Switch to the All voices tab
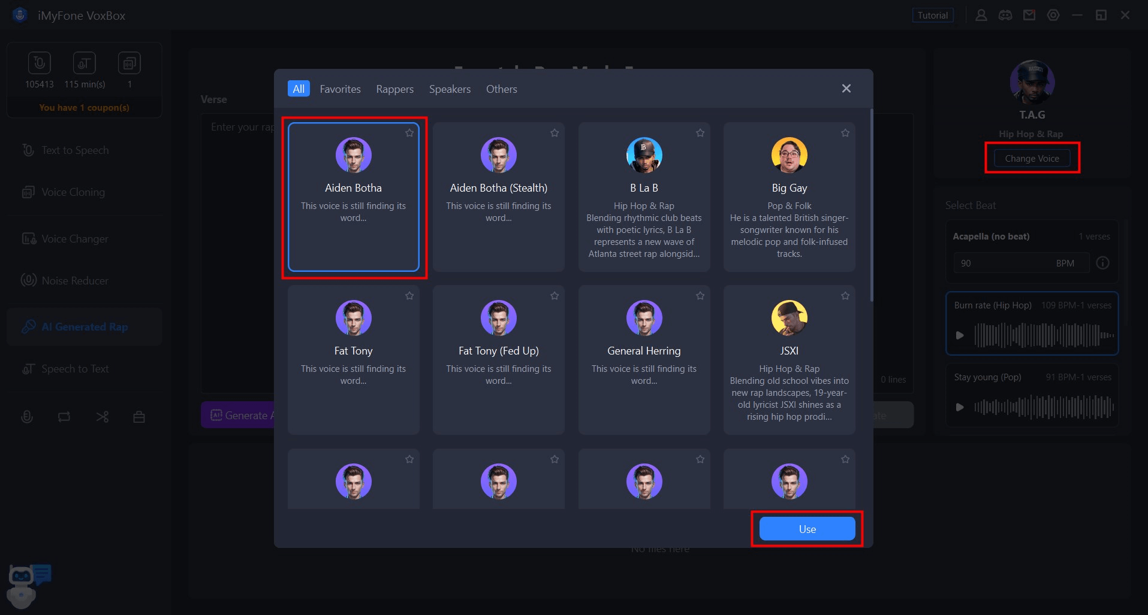This screenshot has width=1148, height=615. (x=299, y=89)
